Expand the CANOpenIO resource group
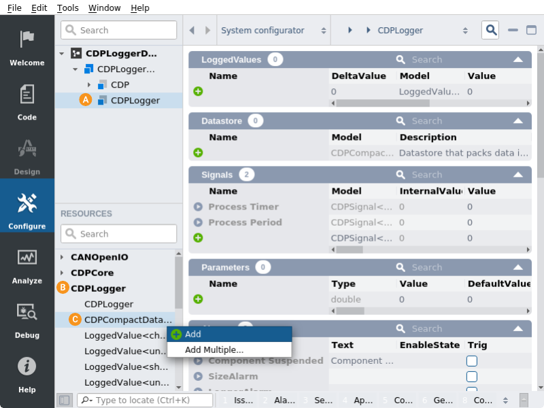The height and width of the screenshot is (408, 544). 62,257
